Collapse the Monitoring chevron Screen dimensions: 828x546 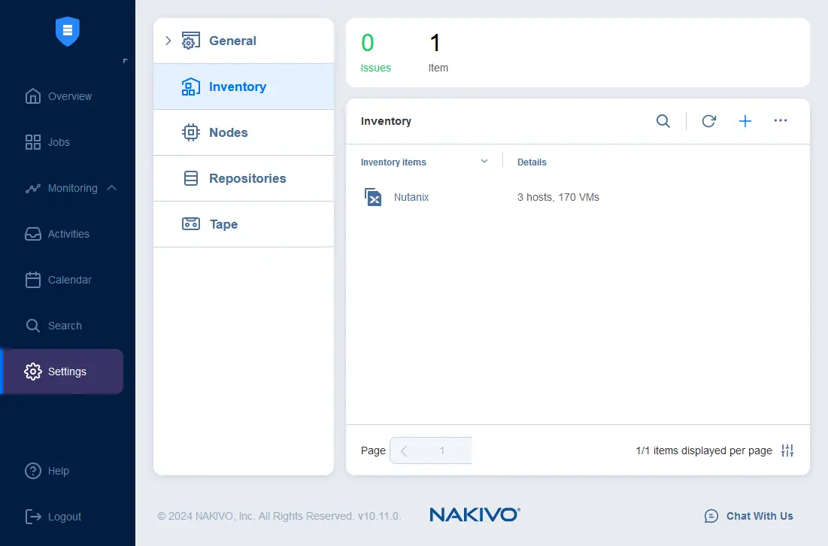tap(111, 188)
